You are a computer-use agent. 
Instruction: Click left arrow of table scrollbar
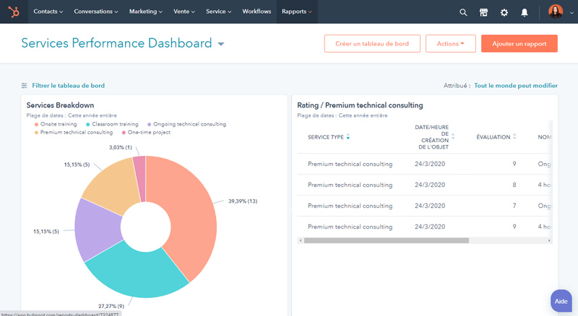[x=301, y=240]
